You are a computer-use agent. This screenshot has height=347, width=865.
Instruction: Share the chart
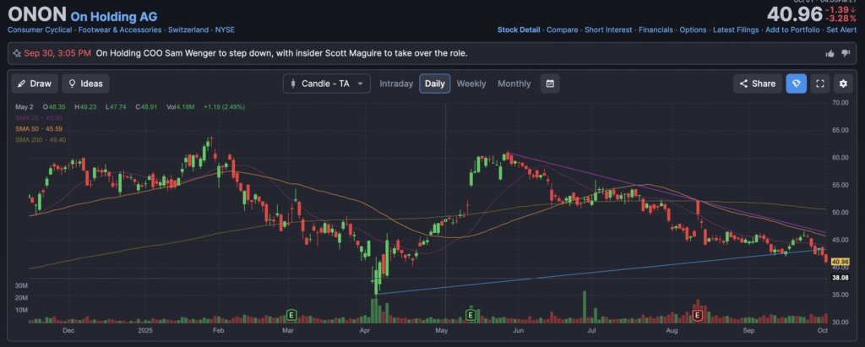[756, 84]
